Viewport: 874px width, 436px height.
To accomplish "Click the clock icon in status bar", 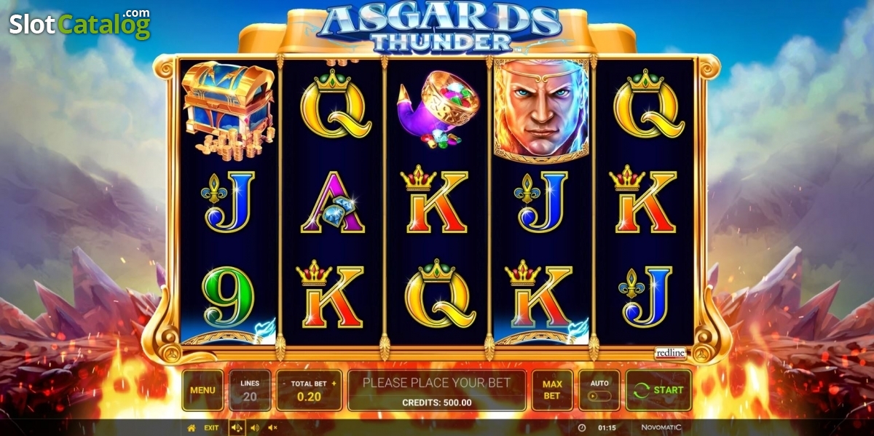I will coord(581,428).
